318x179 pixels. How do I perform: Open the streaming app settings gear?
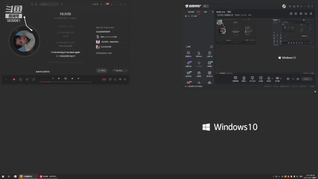[x=298, y=79]
